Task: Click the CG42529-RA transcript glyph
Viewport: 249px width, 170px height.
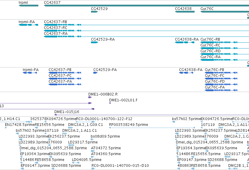Action: (95, 42)
